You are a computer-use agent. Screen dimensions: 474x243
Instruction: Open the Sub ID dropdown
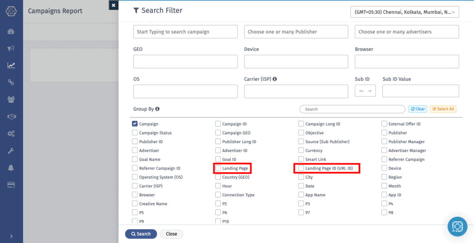(365, 91)
